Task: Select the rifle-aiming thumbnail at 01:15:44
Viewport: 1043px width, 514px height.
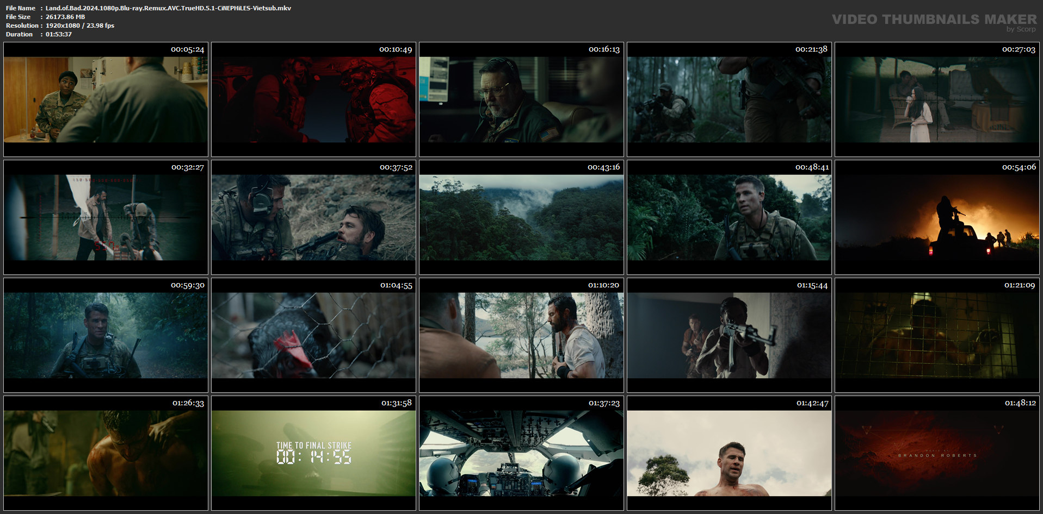Action: pyautogui.click(x=729, y=335)
